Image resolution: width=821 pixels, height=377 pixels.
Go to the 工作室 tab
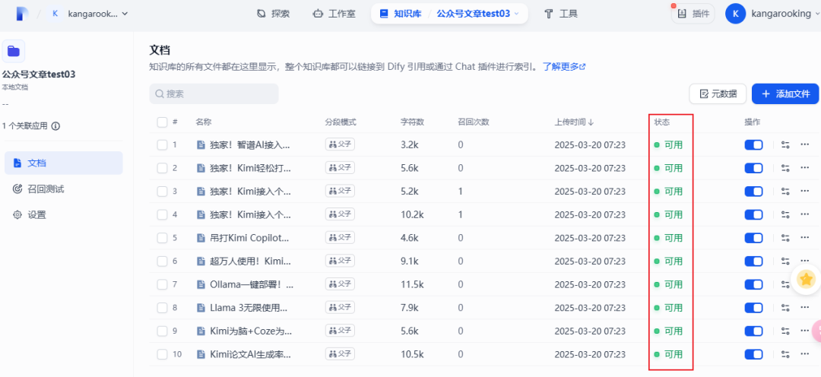pyautogui.click(x=334, y=14)
